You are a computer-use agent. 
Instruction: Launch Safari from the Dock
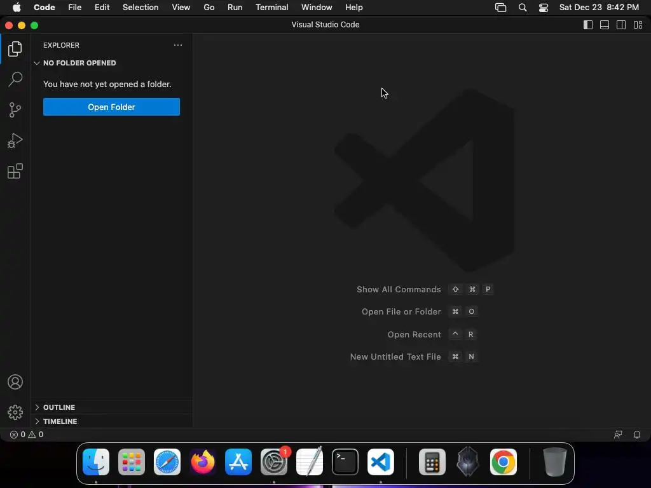coord(167,462)
